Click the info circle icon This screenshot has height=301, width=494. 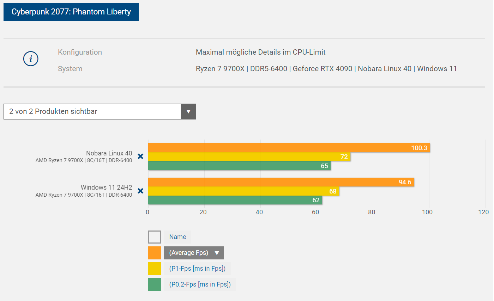(31, 59)
